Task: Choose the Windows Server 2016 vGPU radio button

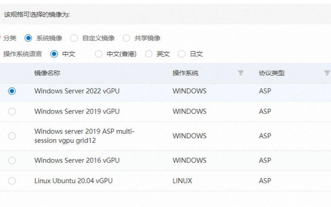Action: coord(12,160)
